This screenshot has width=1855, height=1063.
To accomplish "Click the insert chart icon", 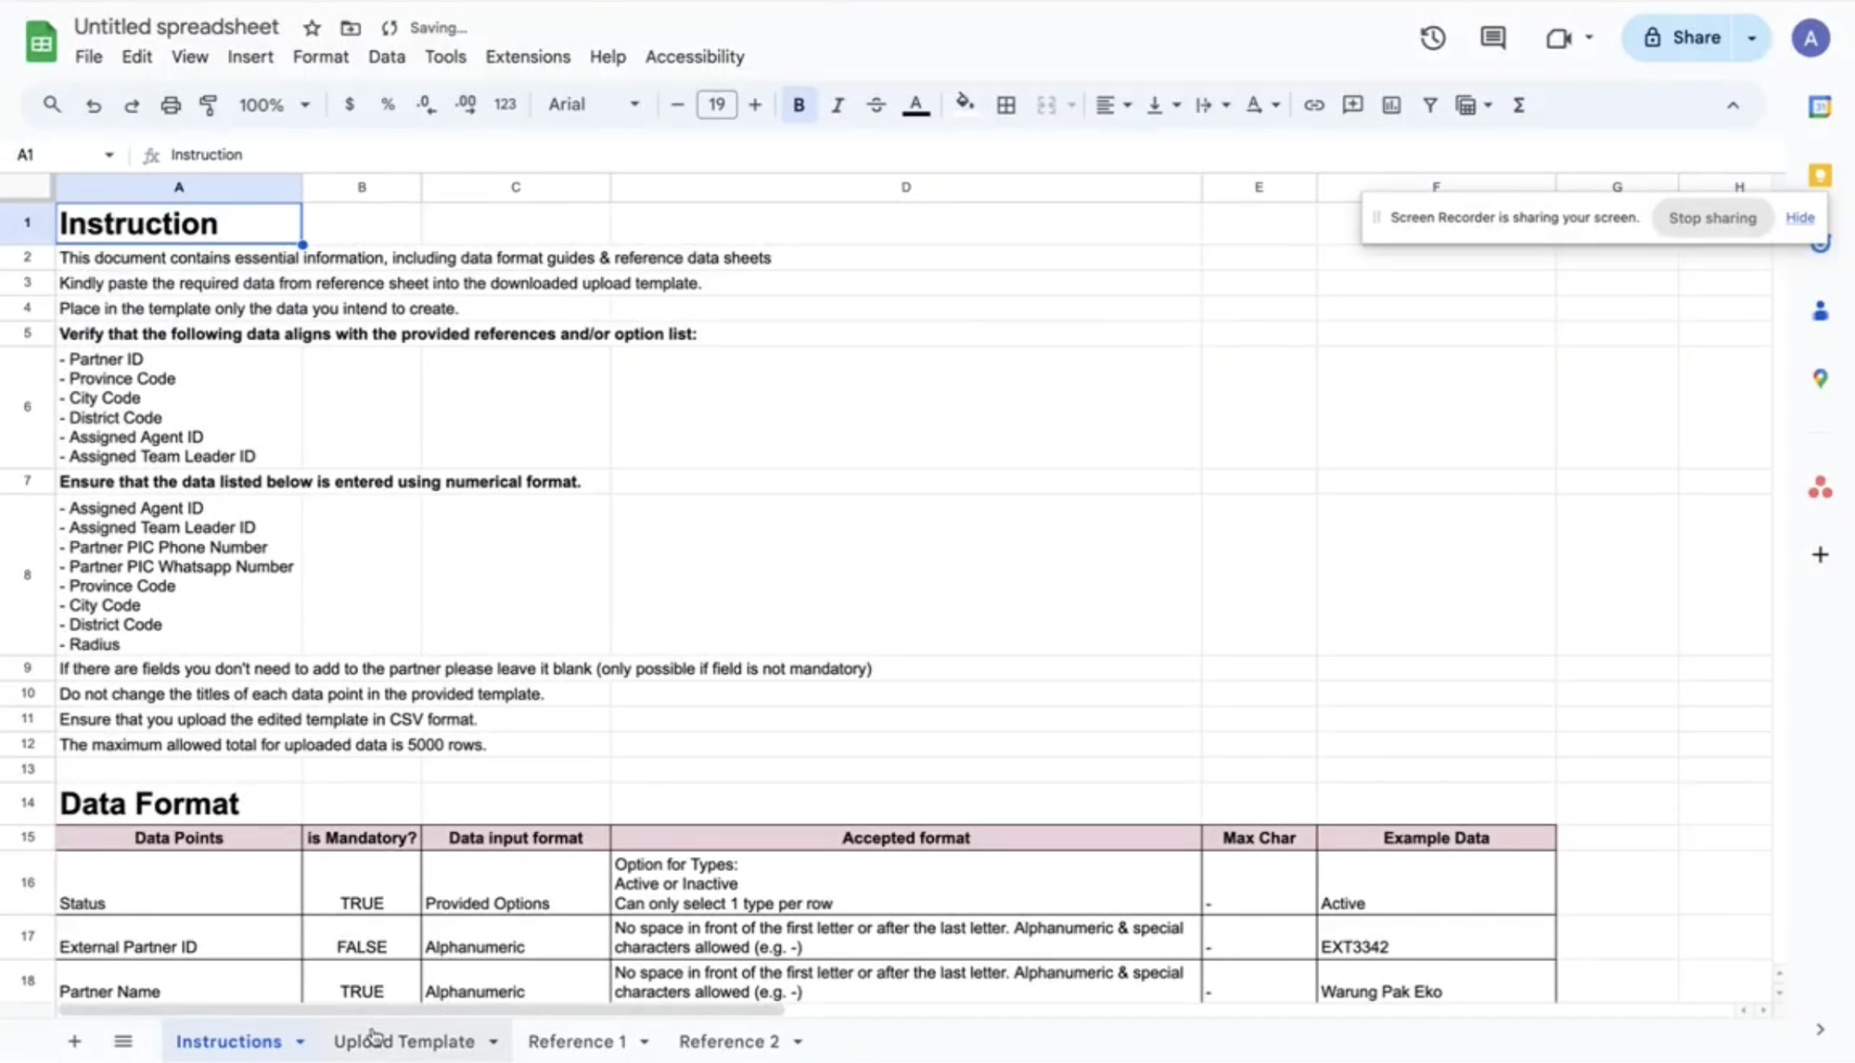I will coord(1391,105).
